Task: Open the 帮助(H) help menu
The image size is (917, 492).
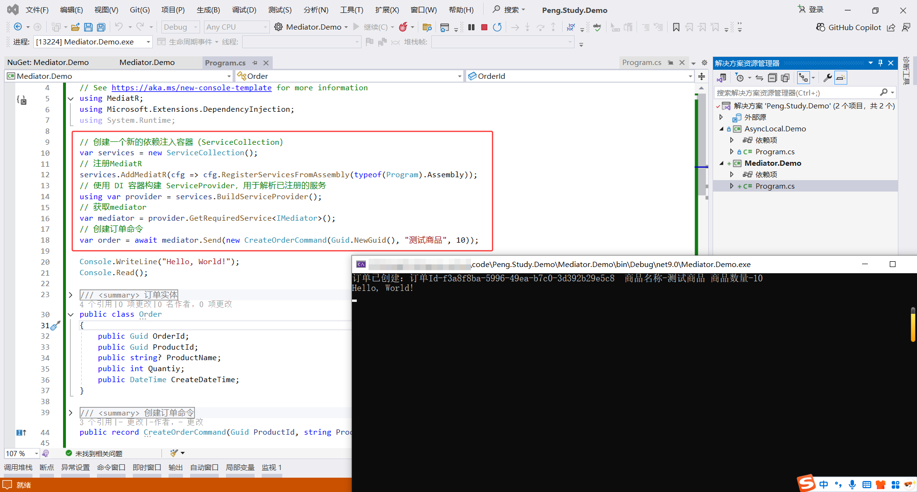Action: tap(461, 10)
